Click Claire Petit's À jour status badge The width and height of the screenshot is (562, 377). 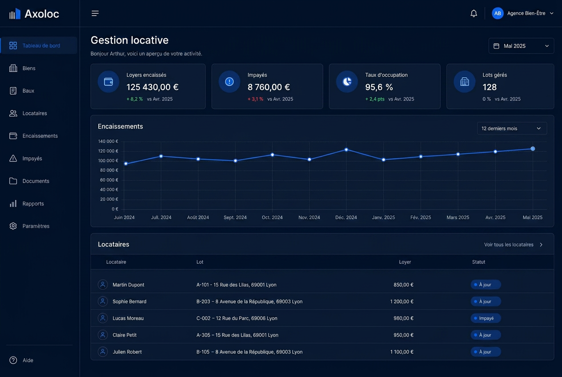coord(486,335)
